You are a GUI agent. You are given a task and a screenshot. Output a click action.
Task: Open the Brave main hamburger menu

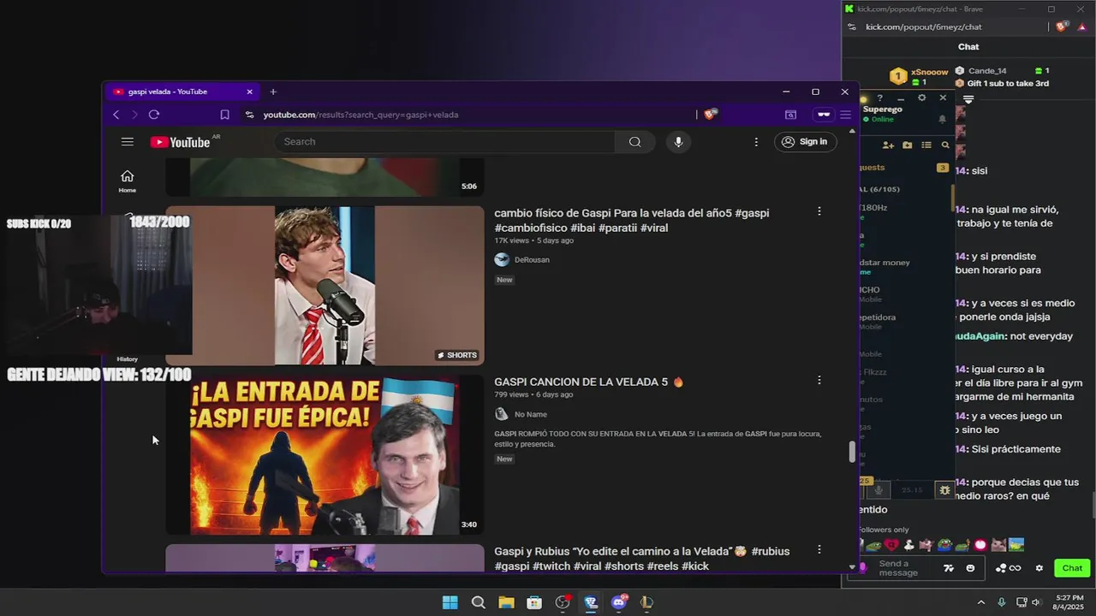coord(845,115)
